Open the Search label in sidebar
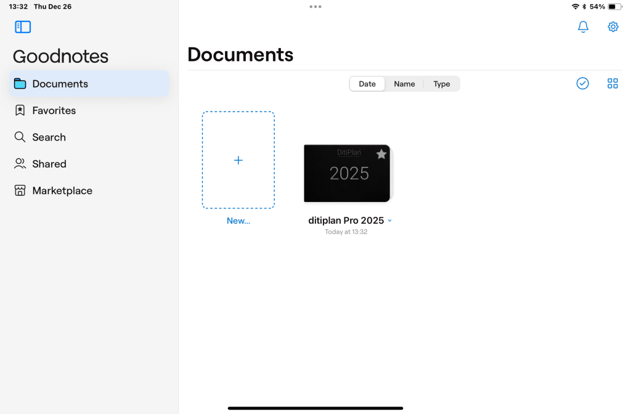631x414 pixels. [49, 137]
